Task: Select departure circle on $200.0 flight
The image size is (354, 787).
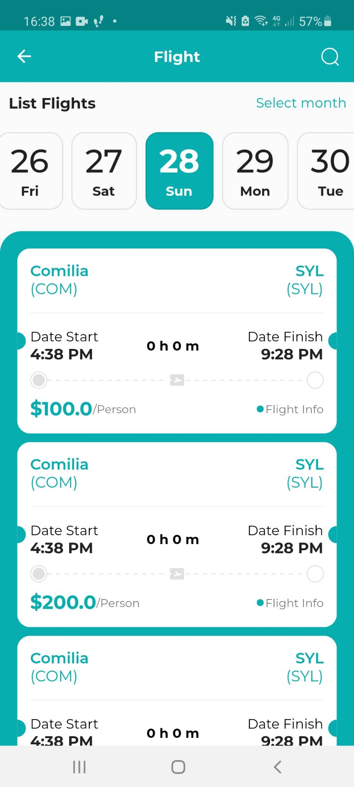Action: pos(39,574)
